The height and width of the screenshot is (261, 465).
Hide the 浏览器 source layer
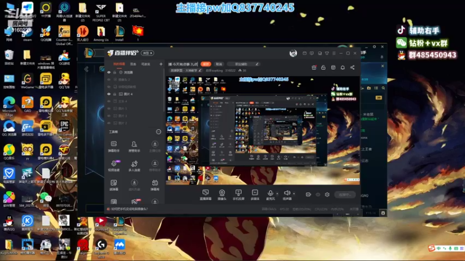coord(109,72)
